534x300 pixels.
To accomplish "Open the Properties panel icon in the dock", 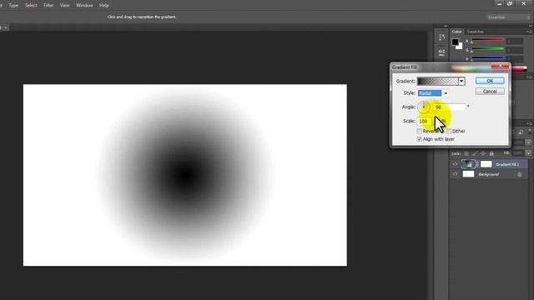I will (x=441, y=52).
